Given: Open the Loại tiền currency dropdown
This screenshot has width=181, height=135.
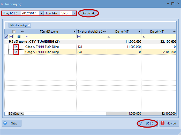Looking at the screenshot, I should coord(74,13).
